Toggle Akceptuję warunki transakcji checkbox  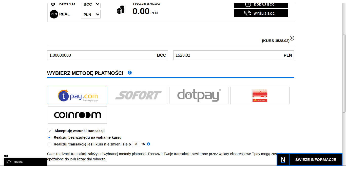[x=50, y=131]
